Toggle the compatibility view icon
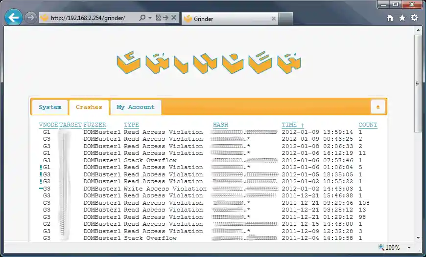The height and width of the screenshot is (257, 426). point(158,18)
